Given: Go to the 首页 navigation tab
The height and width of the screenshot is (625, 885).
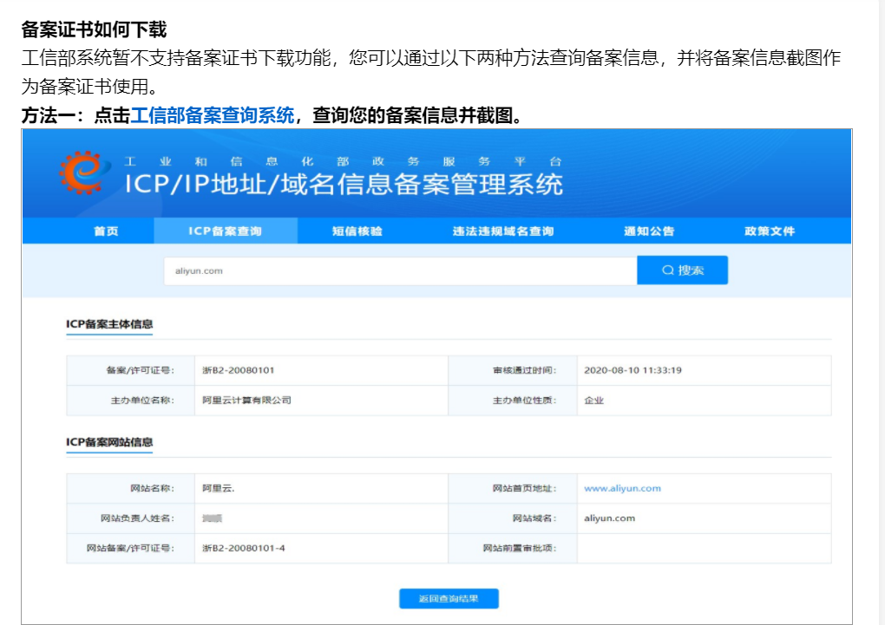Looking at the screenshot, I should tap(106, 231).
